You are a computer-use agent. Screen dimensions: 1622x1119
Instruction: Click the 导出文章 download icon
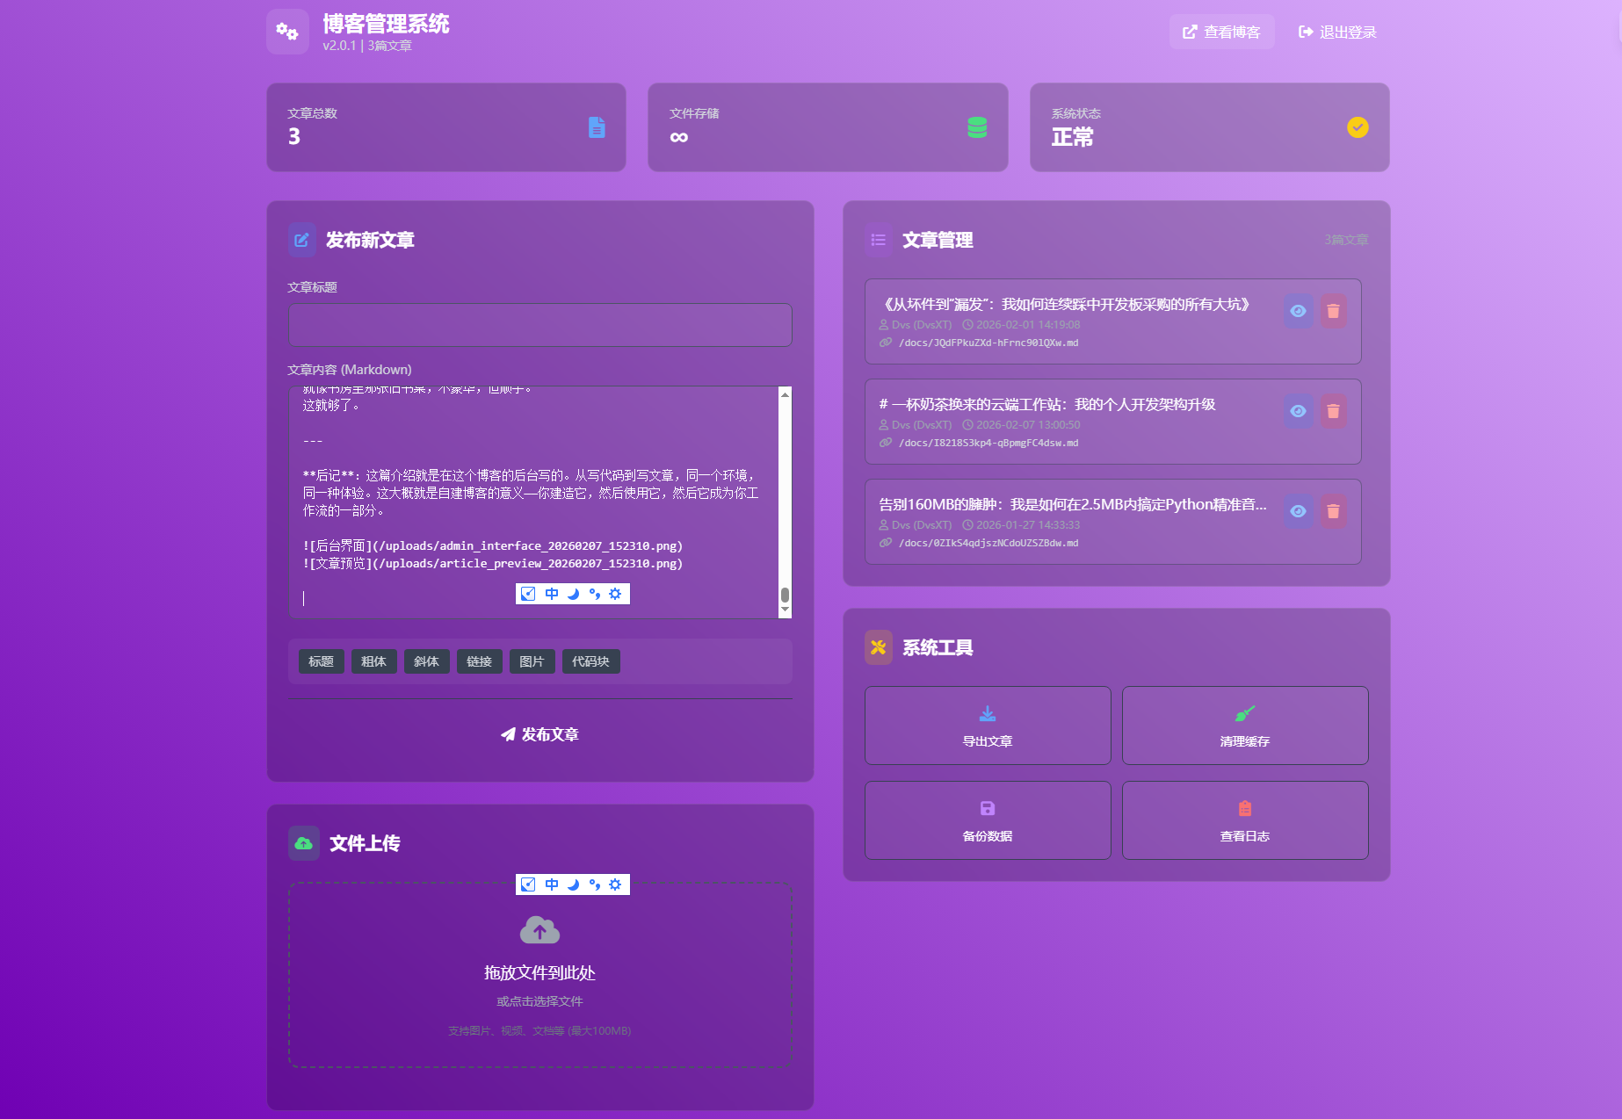pyautogui.click(x=987, y=713)
